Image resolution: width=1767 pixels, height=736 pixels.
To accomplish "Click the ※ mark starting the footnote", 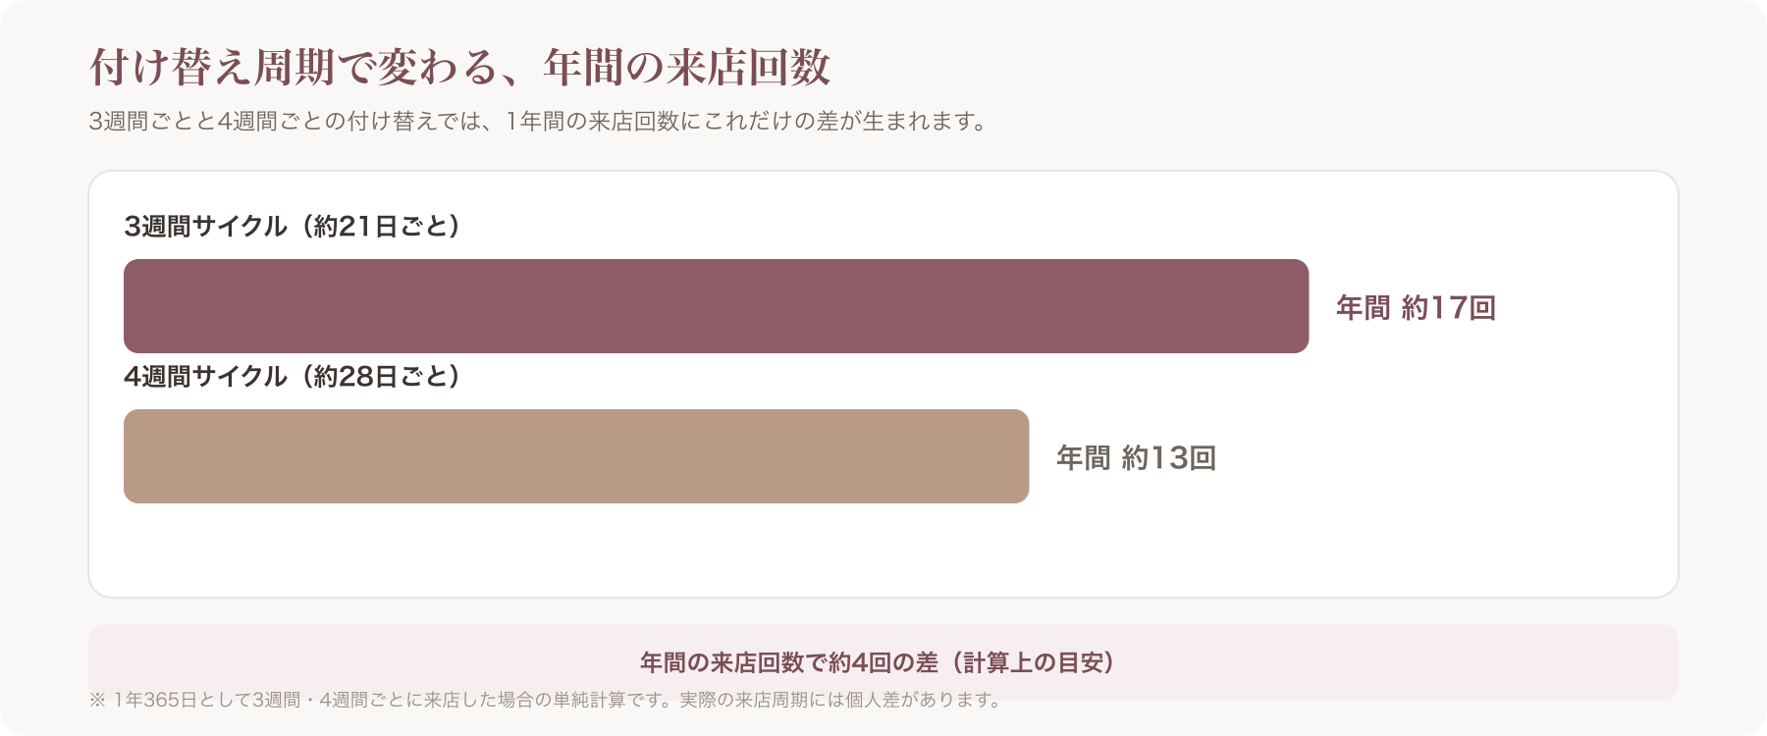I will 97,700.
